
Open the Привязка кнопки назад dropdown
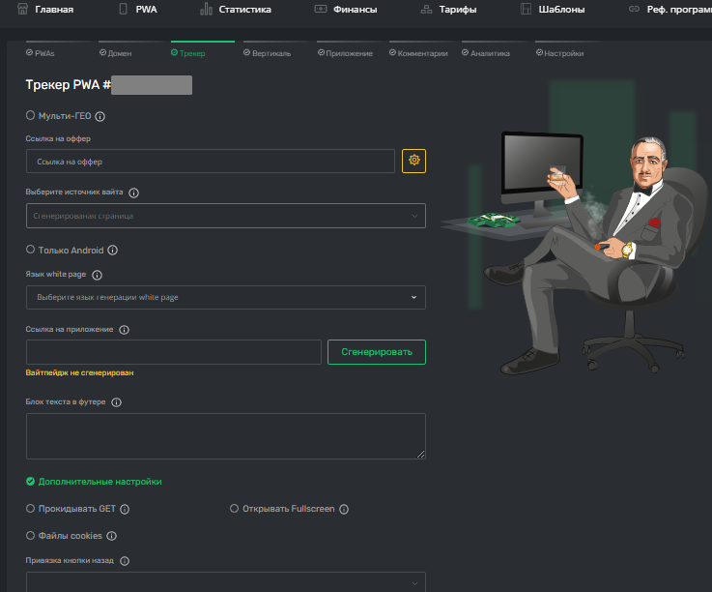click(x=226, y=582)
